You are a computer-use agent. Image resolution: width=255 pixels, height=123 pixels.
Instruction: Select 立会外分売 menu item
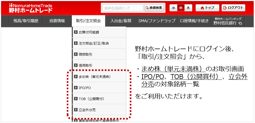(99, 110)
